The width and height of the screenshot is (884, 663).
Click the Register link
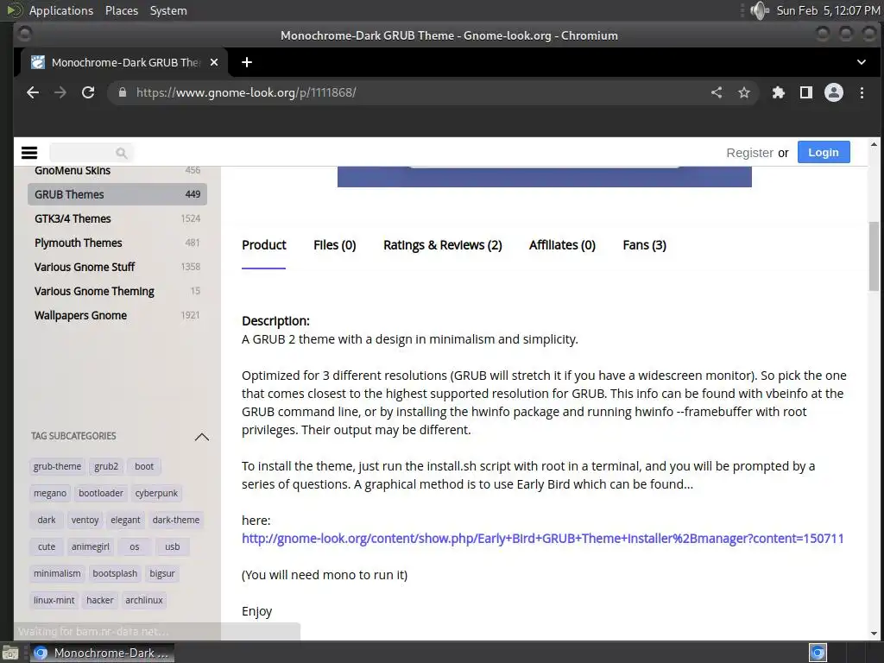[x=749, y=153]
